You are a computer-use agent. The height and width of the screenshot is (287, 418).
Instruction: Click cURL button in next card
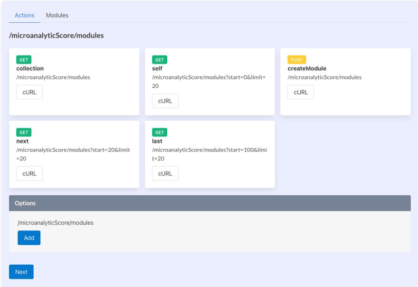pyautogui.click(x=29, y=173)
